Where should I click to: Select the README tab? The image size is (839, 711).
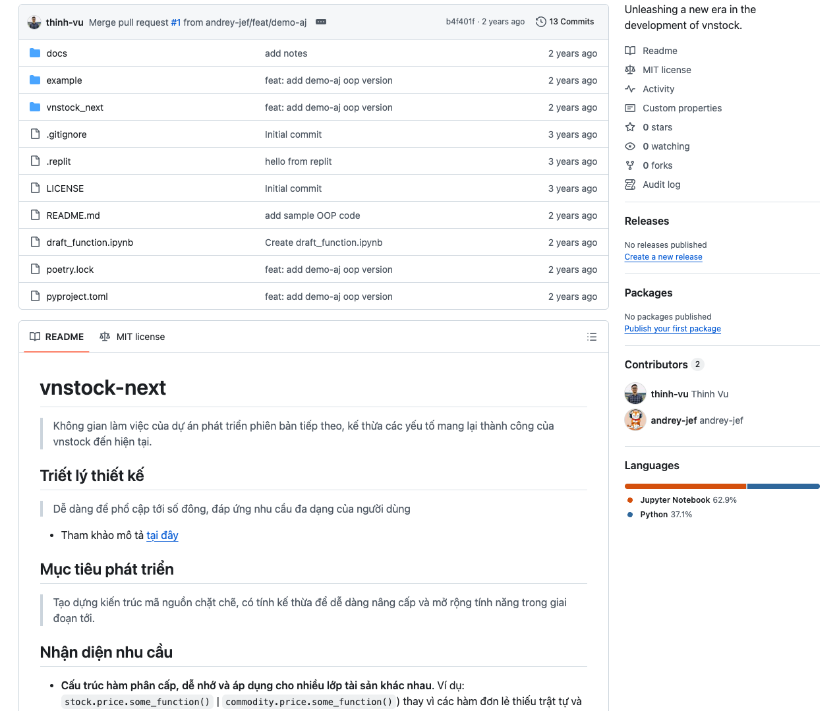tap(57, 337)
